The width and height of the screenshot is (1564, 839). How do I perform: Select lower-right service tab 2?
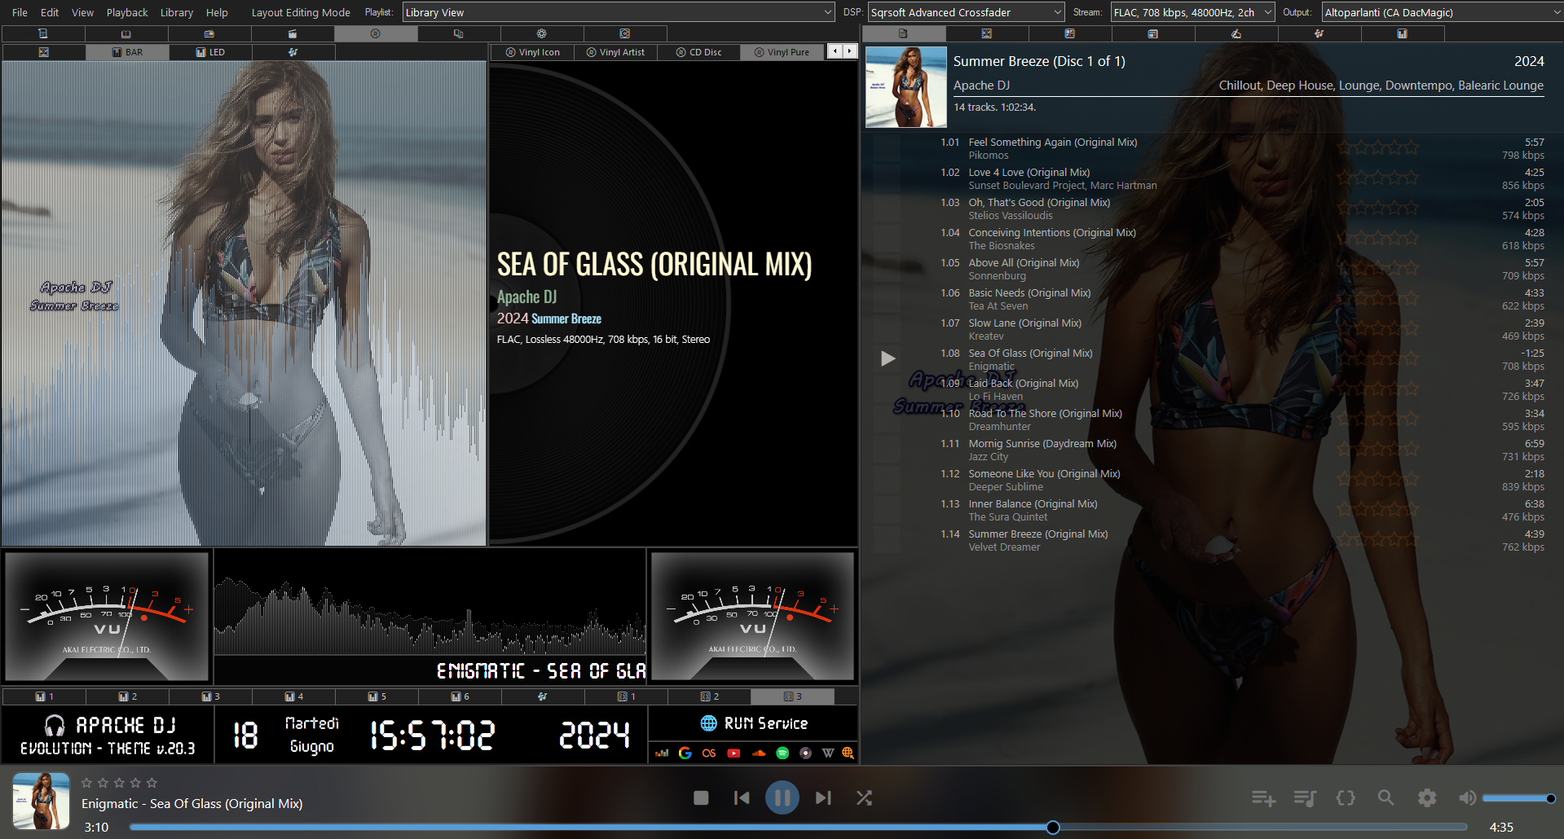tap(709, 696)
